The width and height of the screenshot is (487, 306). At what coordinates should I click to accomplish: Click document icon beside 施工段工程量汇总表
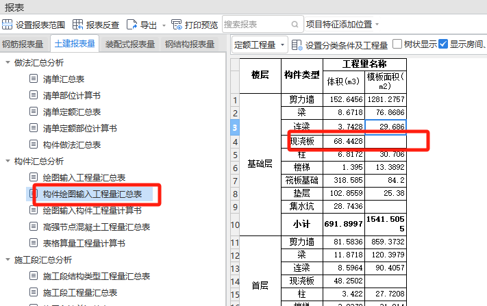pyautogui.click(x=34, y=292)
